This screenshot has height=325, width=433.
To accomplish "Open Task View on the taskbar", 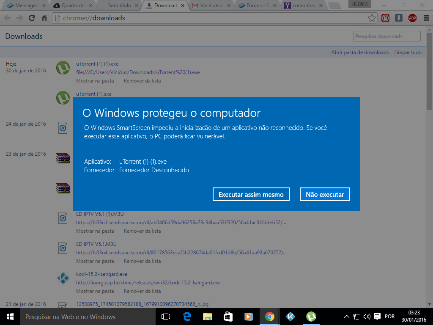I will 166,317.
